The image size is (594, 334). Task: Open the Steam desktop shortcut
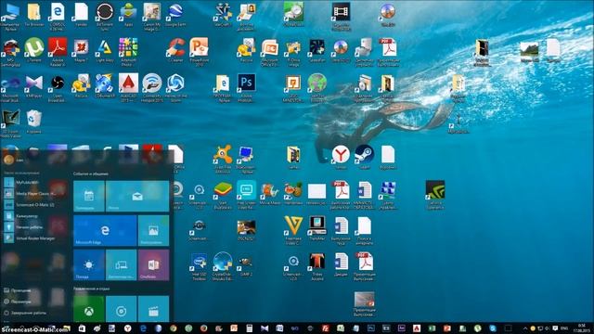click(x=365, y=157)
